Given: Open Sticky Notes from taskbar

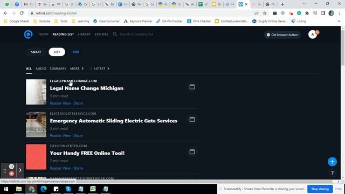Looking at the screenshot, I should pyautogui.click(x=56, y=189).
